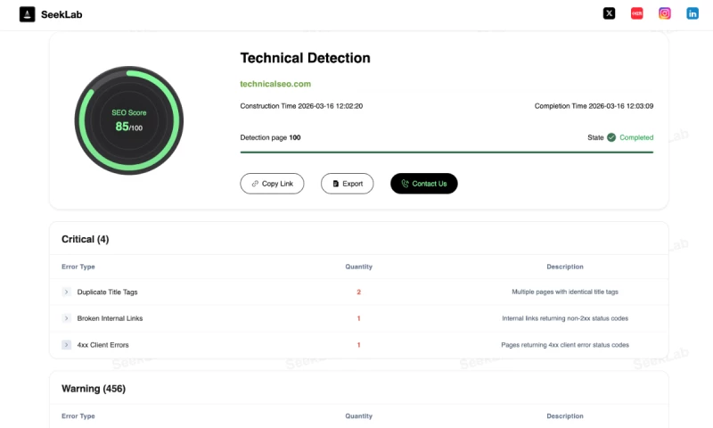Click the SEO Score circular gauge

pyautogui.click(x=129, y=120)
